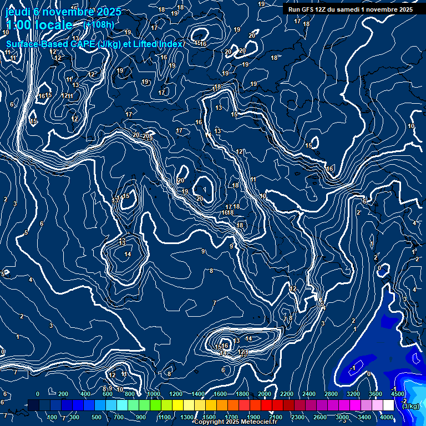
Task: Pick the dark maroon swatch between 2200 and 2300
Action: click(x=289, y=405)
